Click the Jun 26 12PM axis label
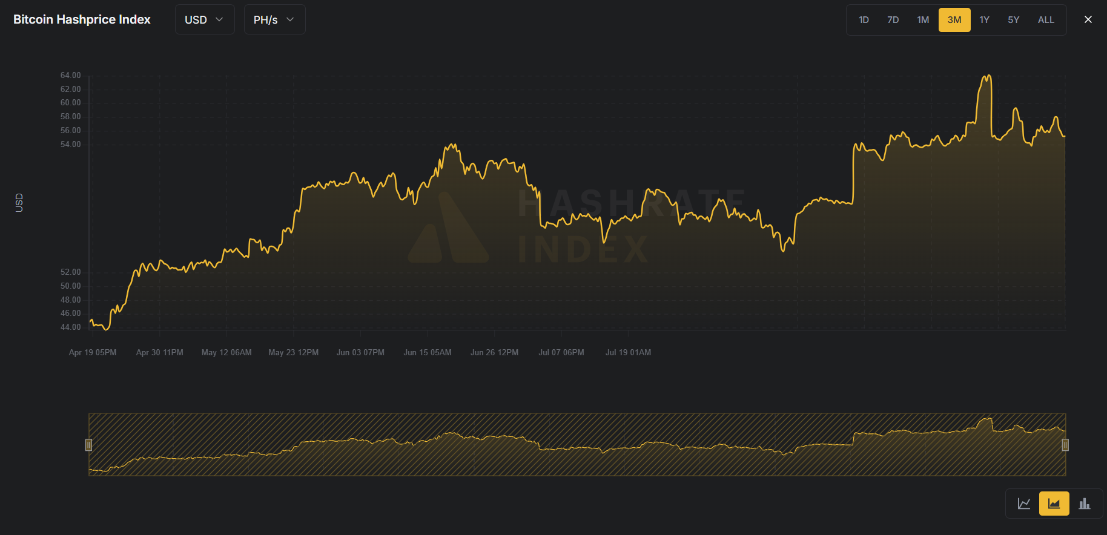1107x535 pixels. pos(495,352)
